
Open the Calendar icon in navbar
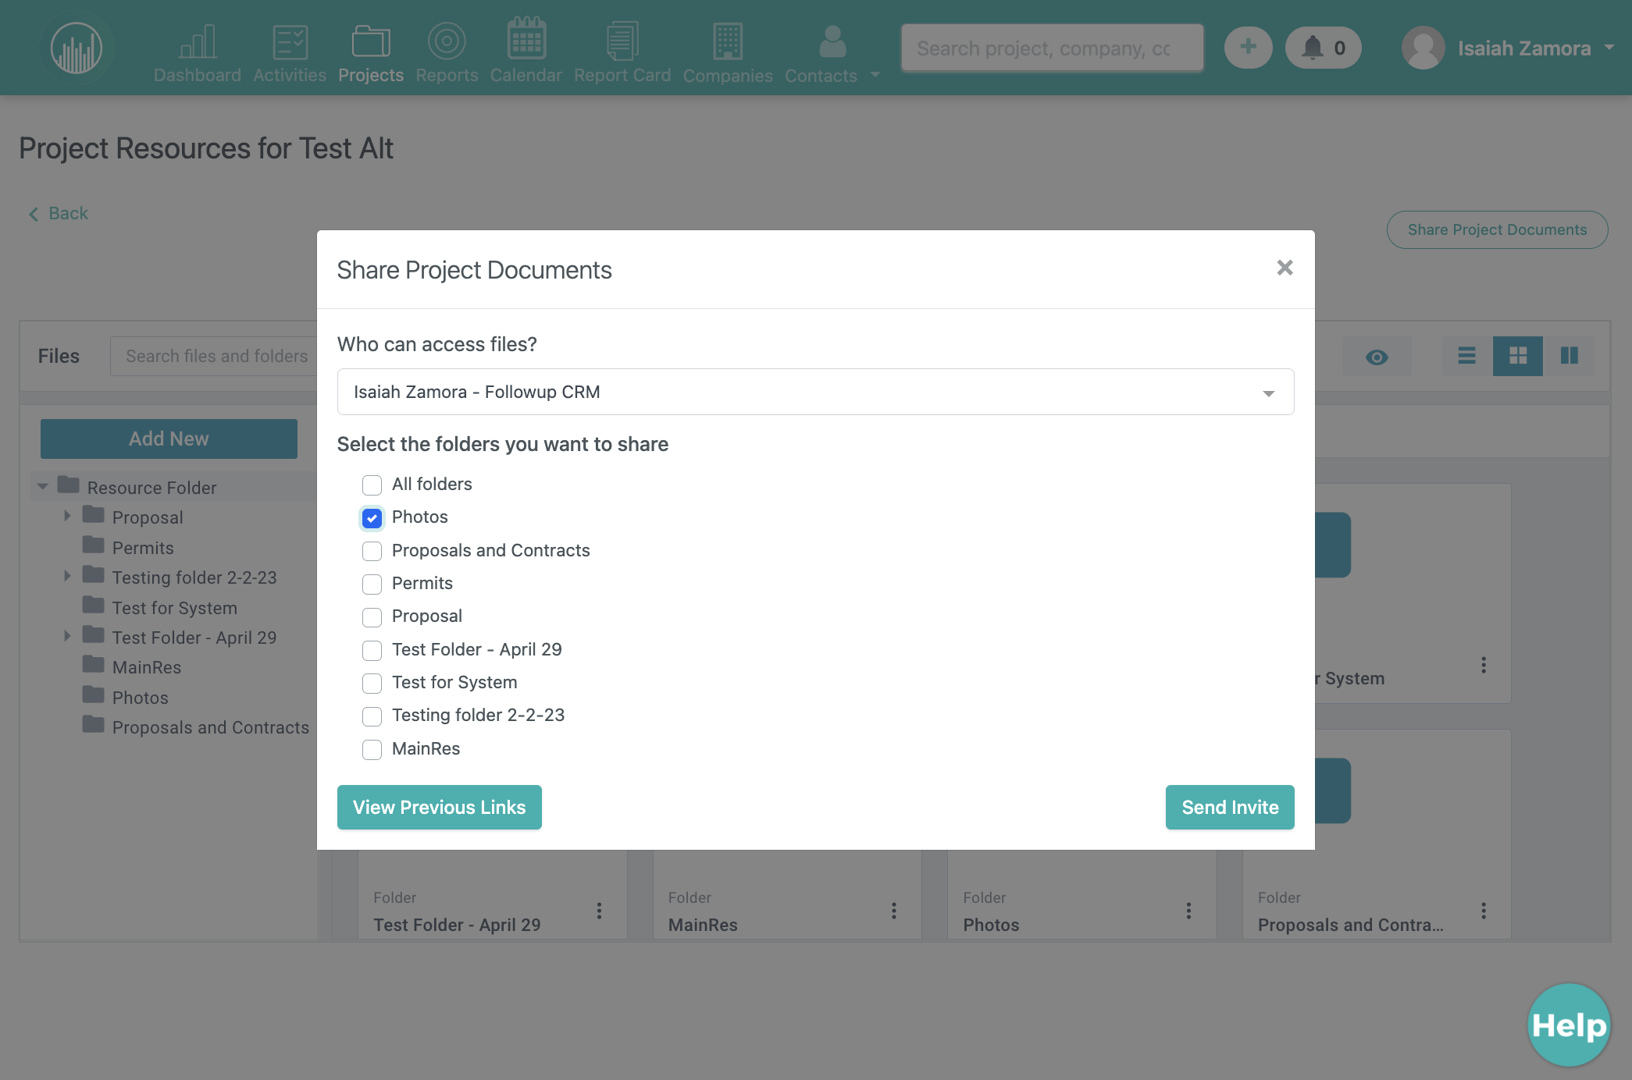(x=526, y=39)
